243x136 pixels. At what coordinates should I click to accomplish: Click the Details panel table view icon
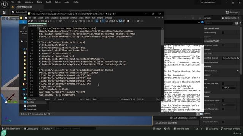pos(237,23)
